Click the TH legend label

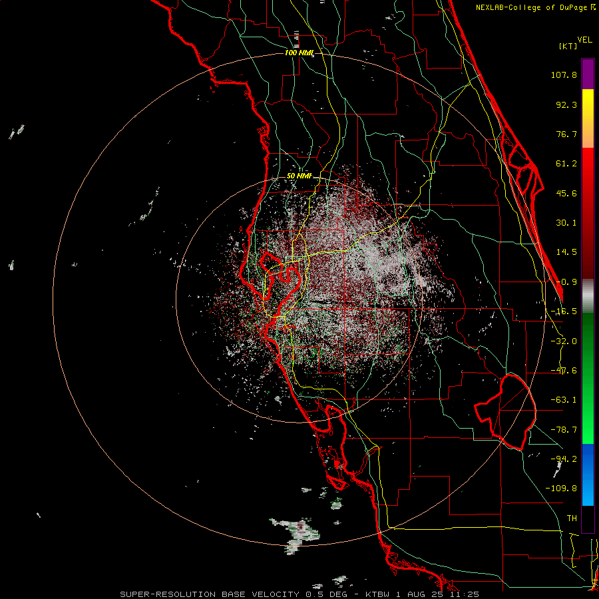572,518
